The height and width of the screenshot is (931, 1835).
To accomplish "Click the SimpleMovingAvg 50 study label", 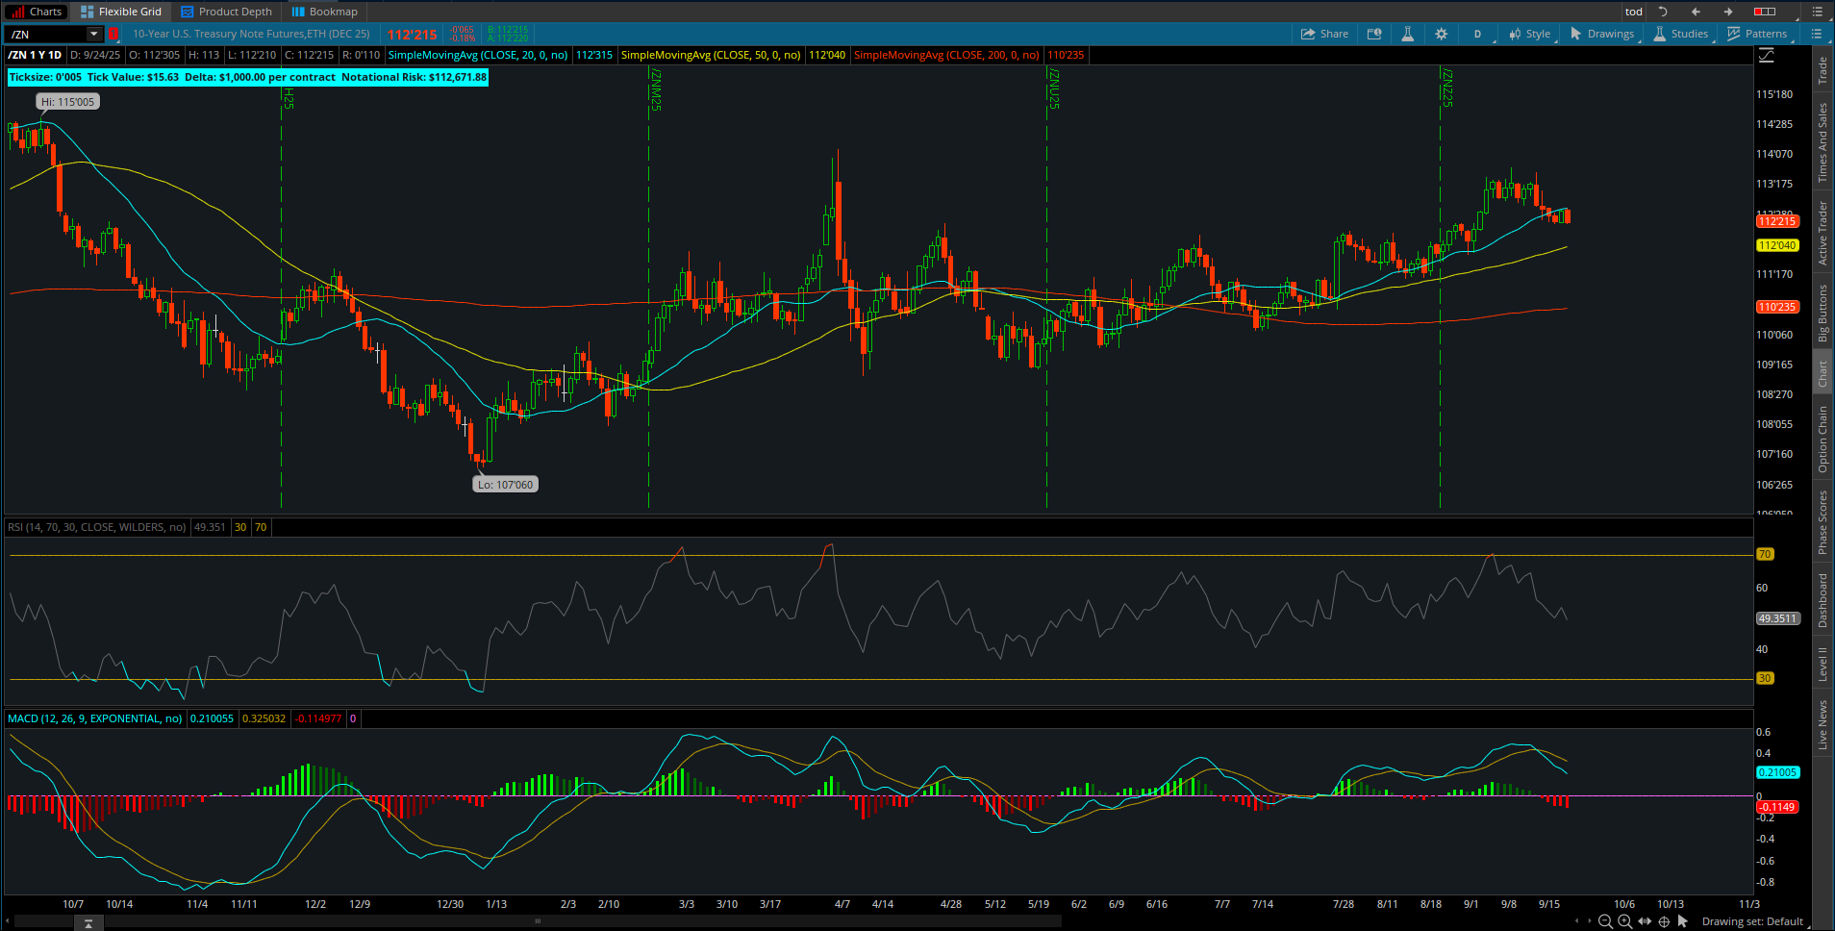I will (711, 55).
